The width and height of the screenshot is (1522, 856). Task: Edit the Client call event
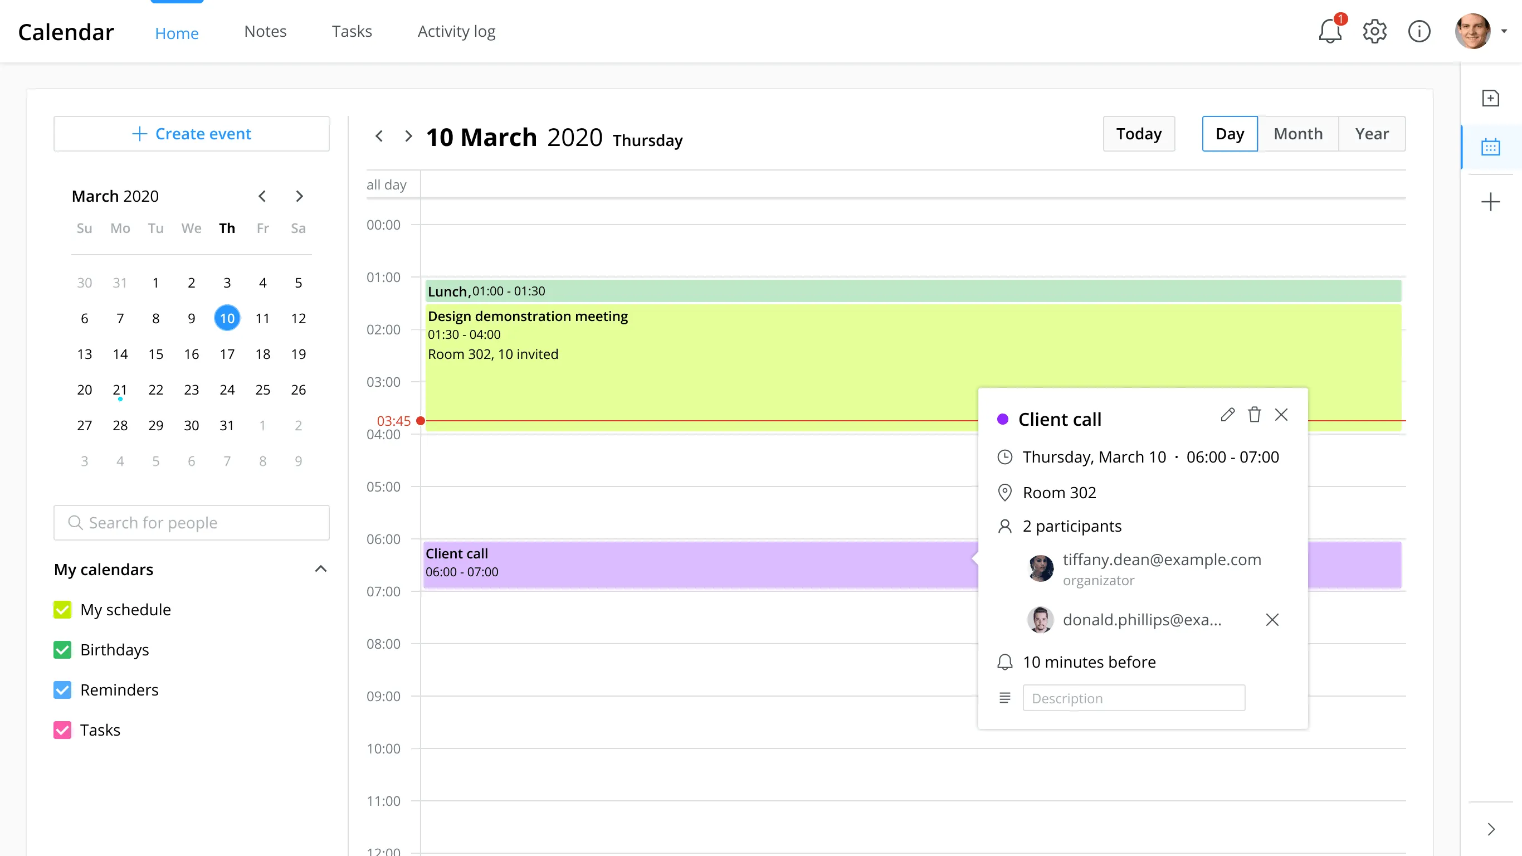click(1227, 415)
